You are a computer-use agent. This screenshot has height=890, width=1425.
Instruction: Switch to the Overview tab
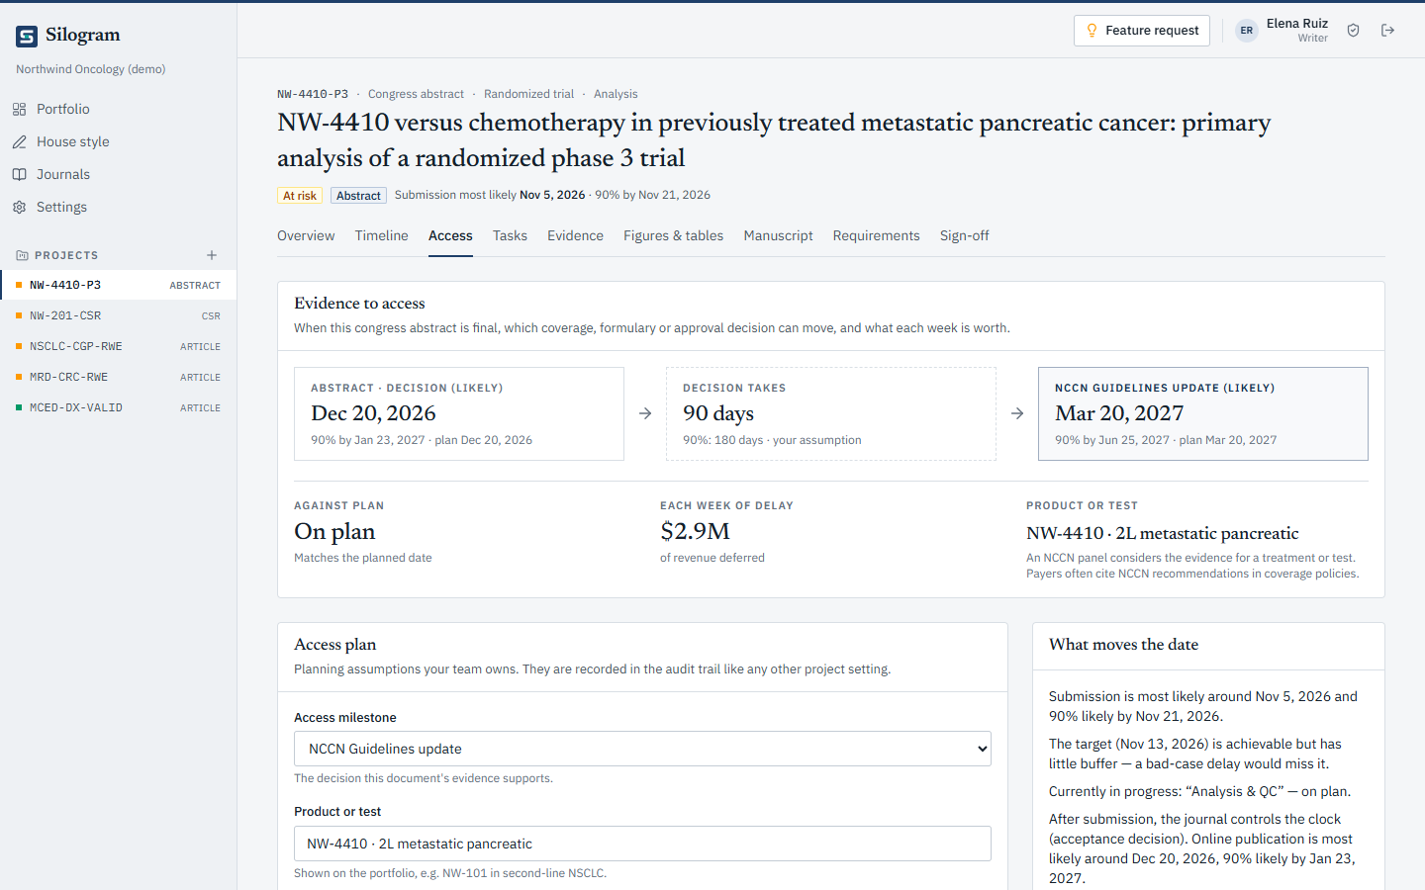(306, 235)
